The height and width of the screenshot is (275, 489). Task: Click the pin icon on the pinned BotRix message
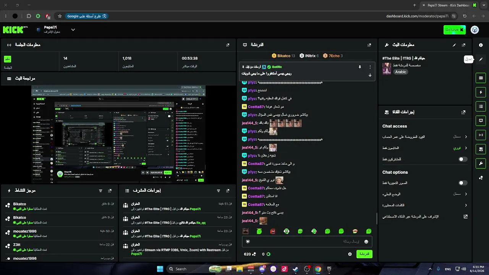click(359, 67)
